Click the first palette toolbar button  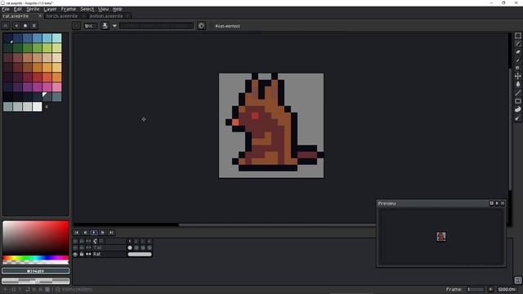(6, 25)
